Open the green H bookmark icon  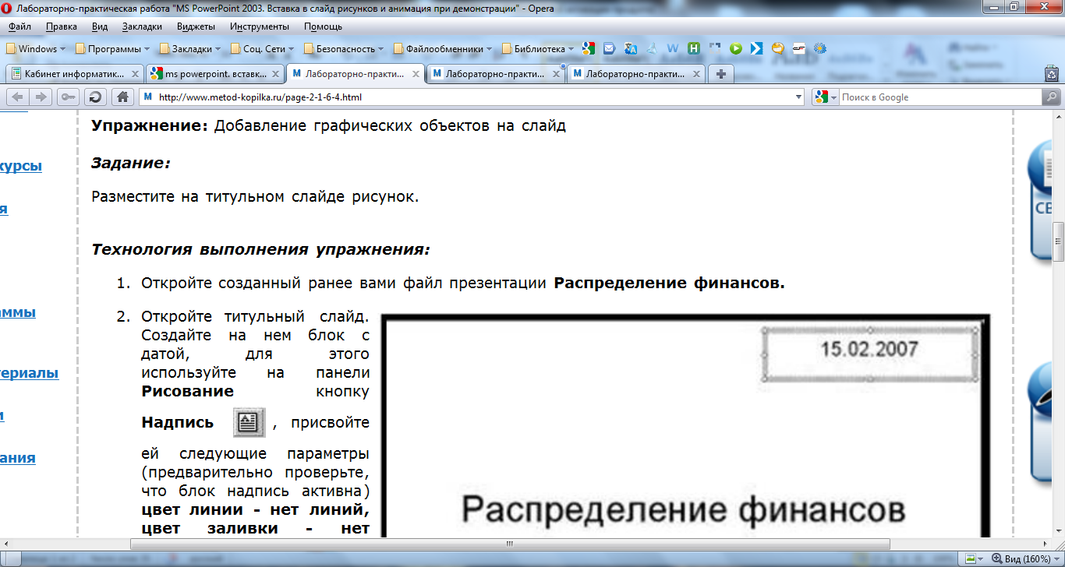[x=693, y=48]
